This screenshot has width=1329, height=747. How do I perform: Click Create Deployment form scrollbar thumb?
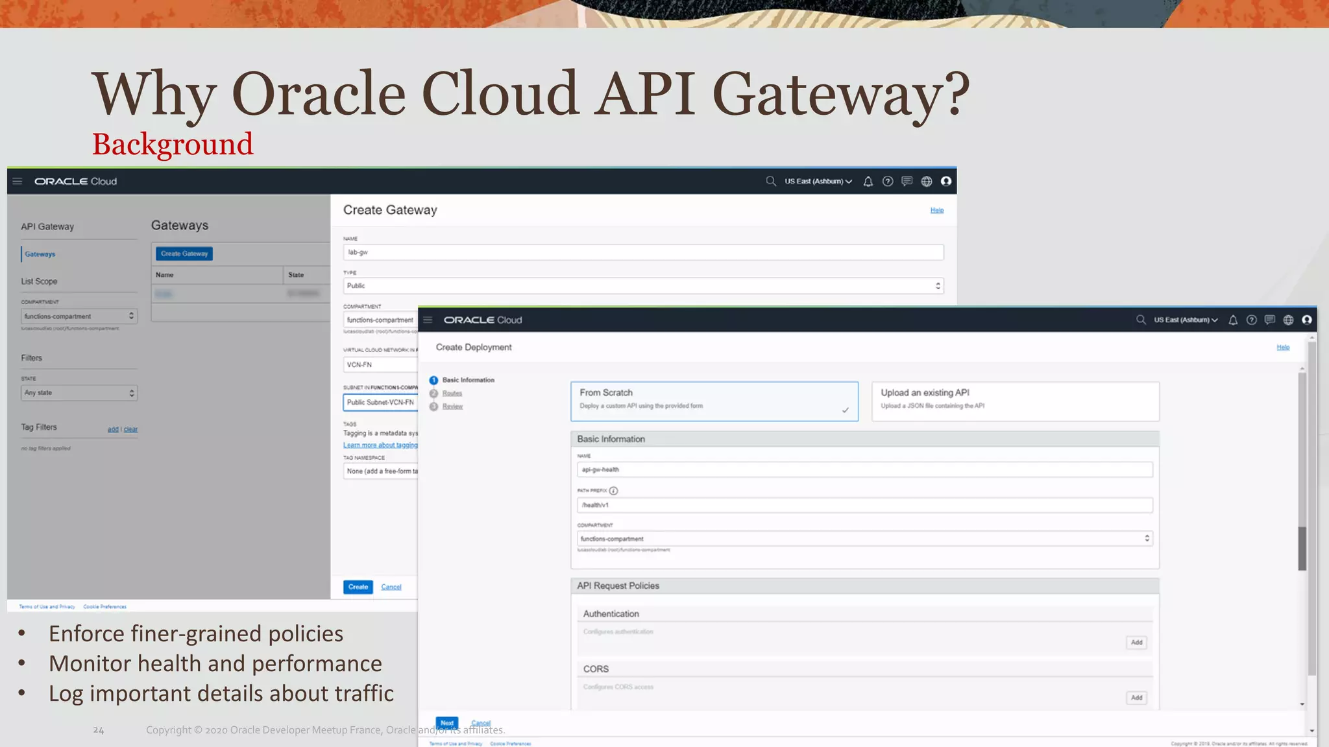(x=1302, y=549)
